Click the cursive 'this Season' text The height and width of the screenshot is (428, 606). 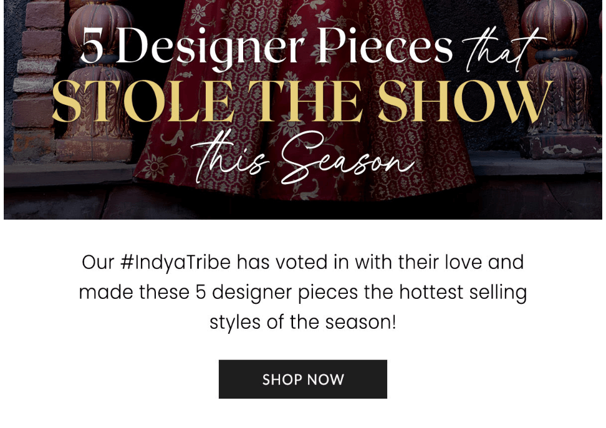coord(302,157)
